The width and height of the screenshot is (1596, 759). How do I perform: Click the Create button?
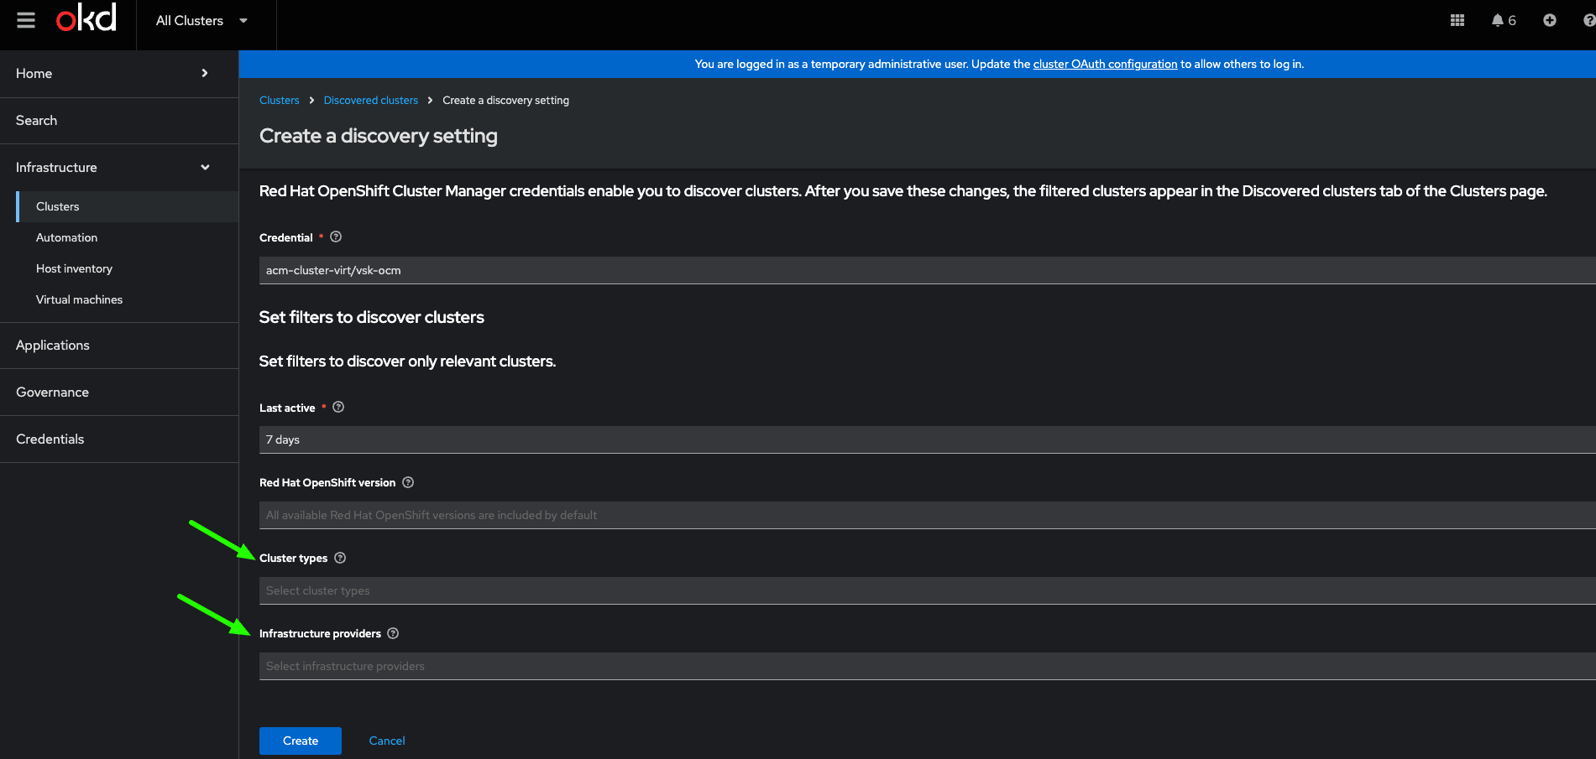click(x=300, y=741)
